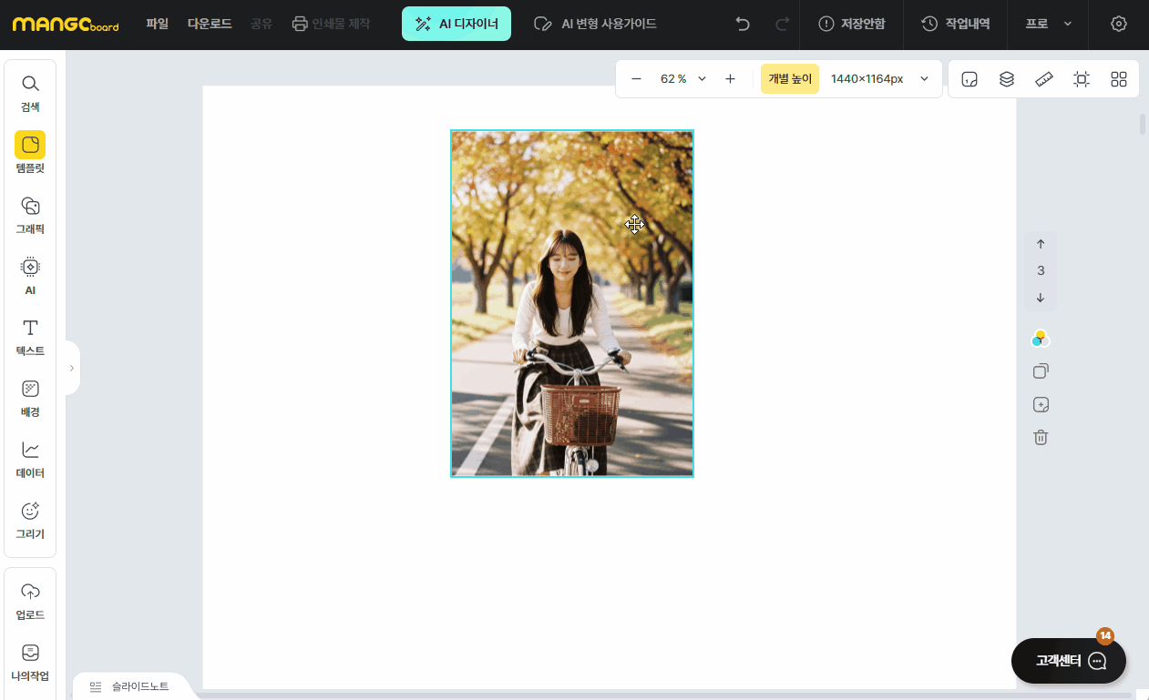
Task: Select the 그리기 drawing tool
Action: pos(30,520)
